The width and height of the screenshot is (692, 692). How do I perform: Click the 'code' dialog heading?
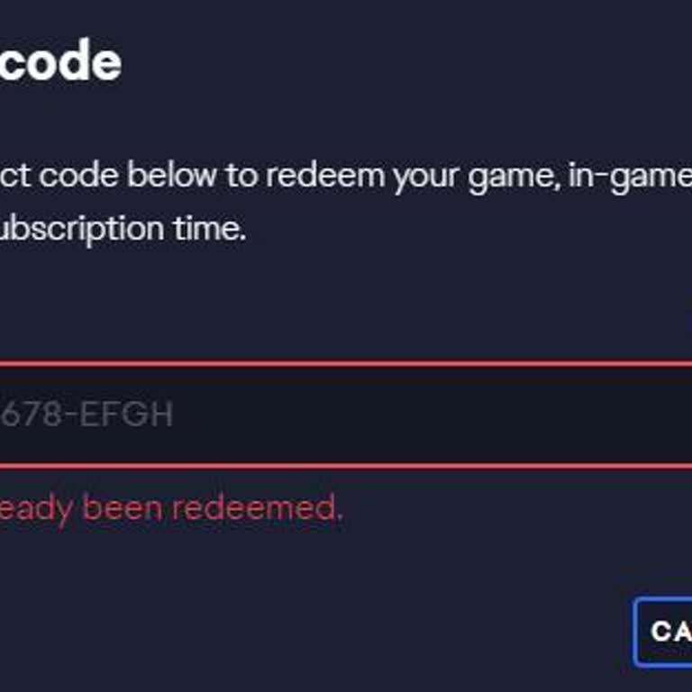[x=59, y=63]
